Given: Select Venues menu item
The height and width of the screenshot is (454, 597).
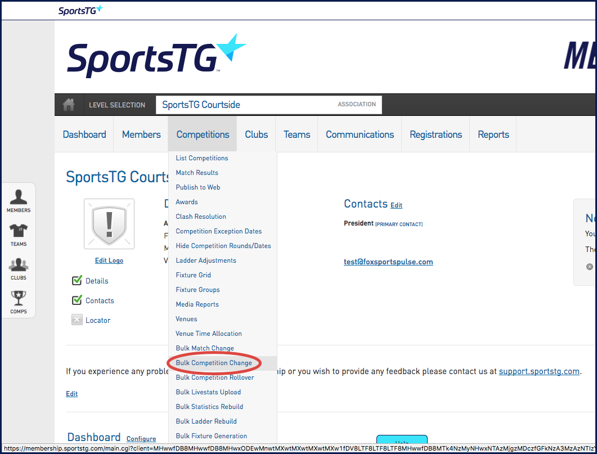Looking at the screenshot, I should pos(186,319).
